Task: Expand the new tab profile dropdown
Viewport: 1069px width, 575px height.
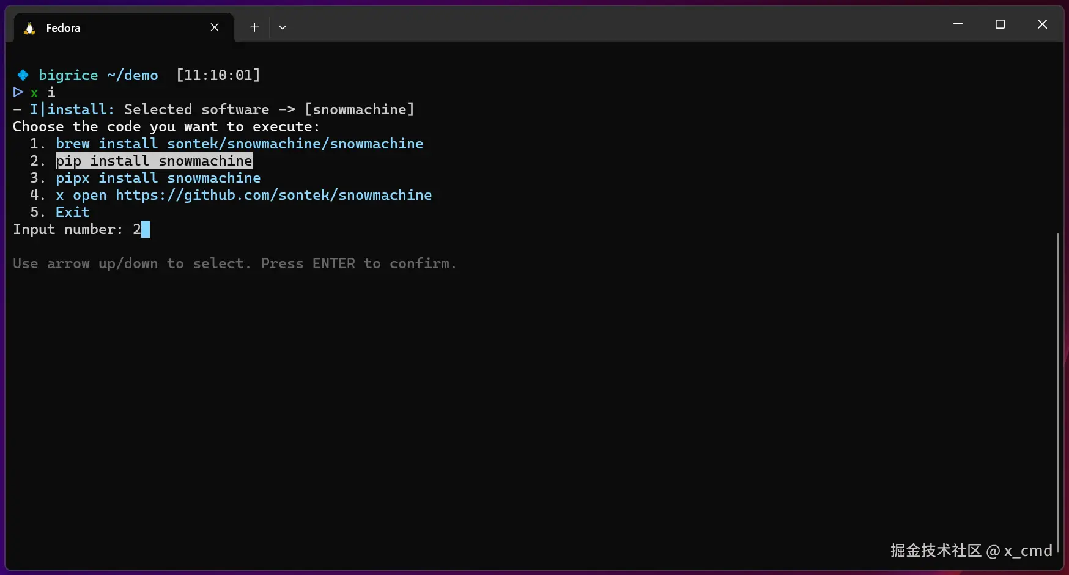Action: tap(283, 27)
